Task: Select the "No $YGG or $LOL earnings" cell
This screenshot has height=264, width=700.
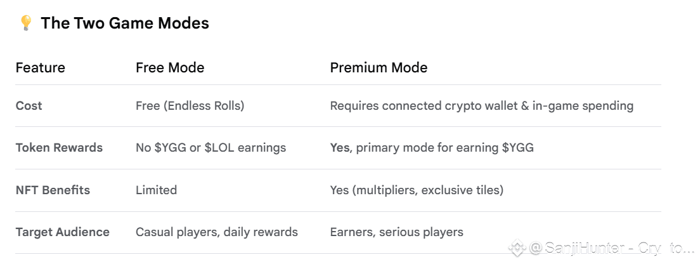Action: (211, 148)
